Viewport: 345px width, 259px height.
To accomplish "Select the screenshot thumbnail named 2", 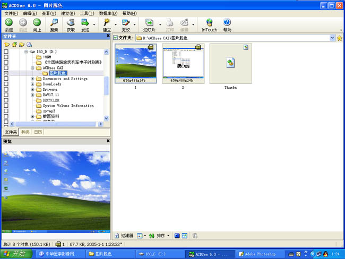I will (x=183, y=63).
